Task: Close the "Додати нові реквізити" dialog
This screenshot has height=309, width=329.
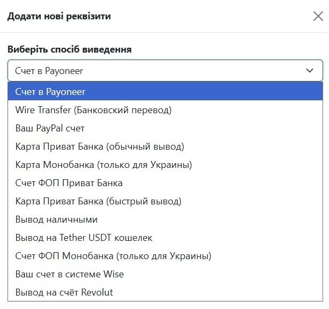Action: (x=318, y=17)
